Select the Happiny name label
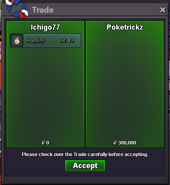The image size is (170, 185). (36, 41)
